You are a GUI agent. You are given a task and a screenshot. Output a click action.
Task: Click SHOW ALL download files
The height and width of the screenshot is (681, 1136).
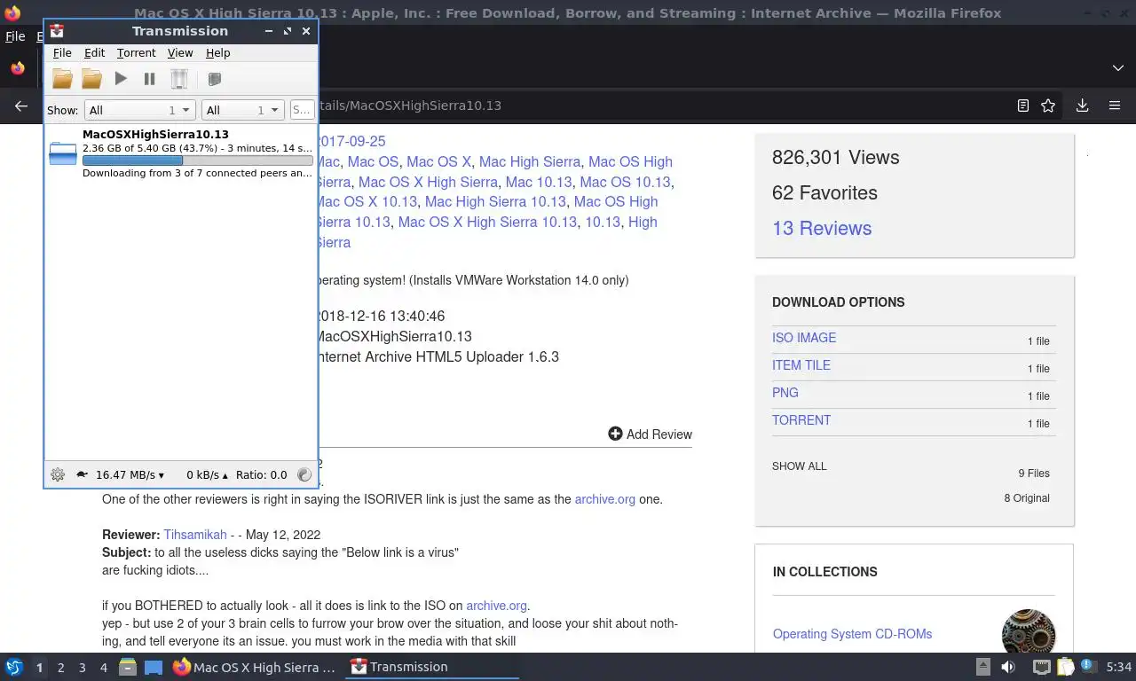coord(800,466)
